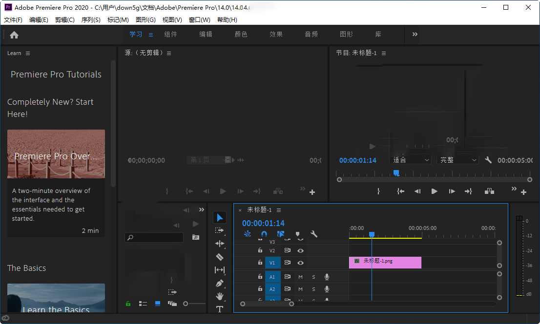The height and width of the screenshot is (324, 540).
Task: Show more workspaces chevron
Action: pos(415,34)
